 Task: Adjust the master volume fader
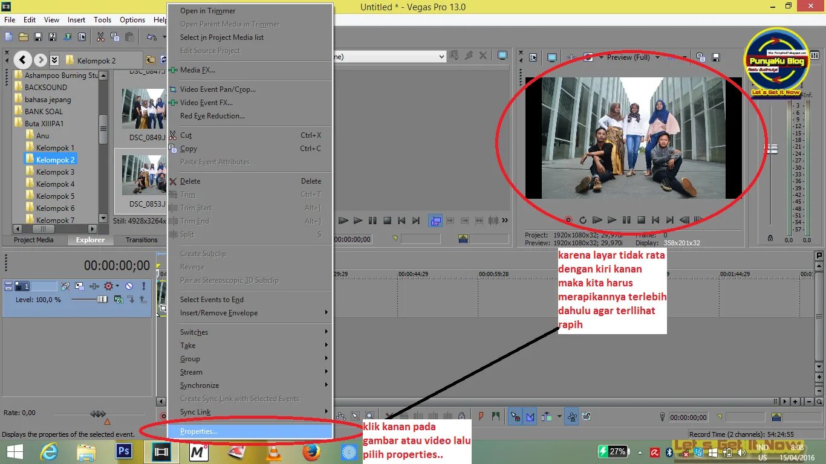coord(771,149)
